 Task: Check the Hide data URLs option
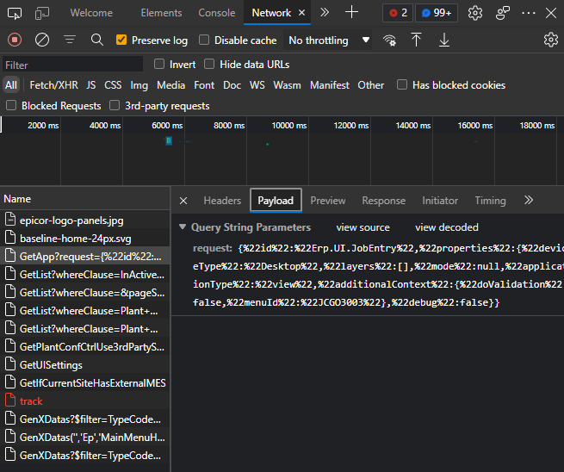pyautogui.click(x=211, y=65)
